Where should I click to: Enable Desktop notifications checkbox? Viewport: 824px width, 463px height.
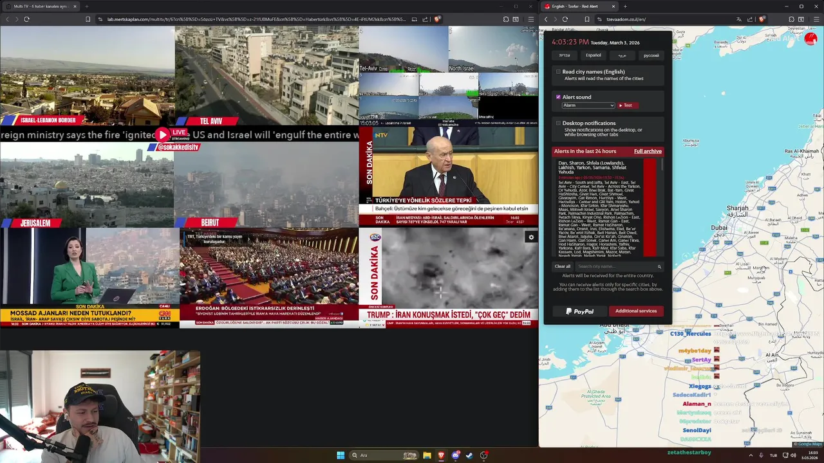tap(558, 123)
